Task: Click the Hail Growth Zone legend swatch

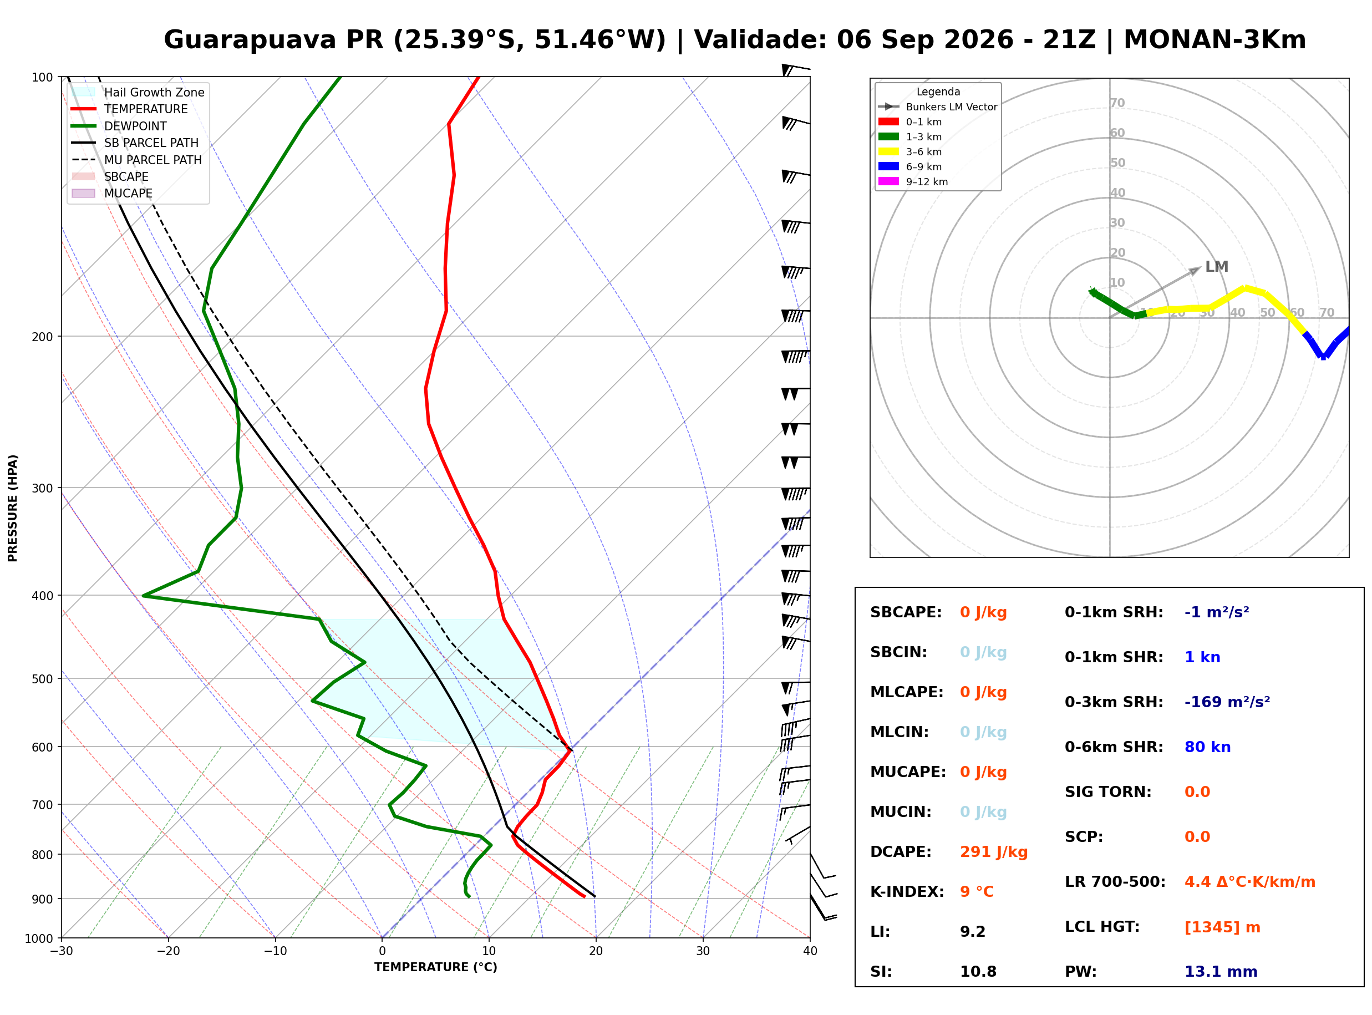Action: point(84,92)
